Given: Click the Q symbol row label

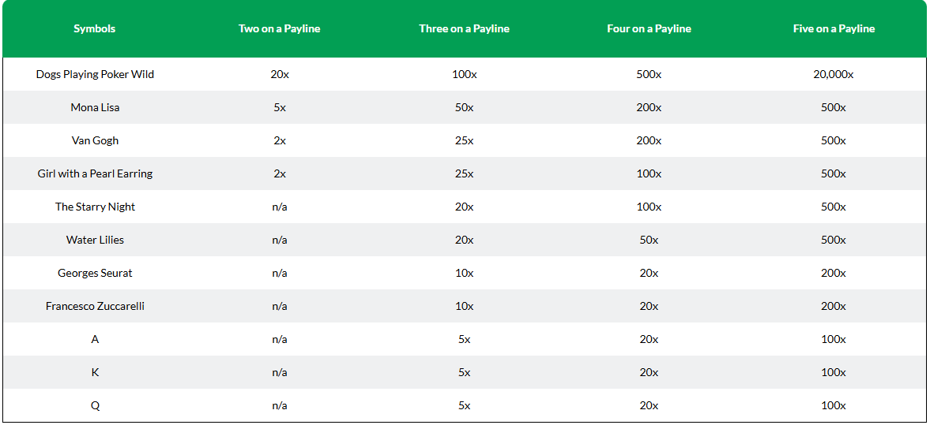Looking at the screenshot, I should [x=95, y=406].
